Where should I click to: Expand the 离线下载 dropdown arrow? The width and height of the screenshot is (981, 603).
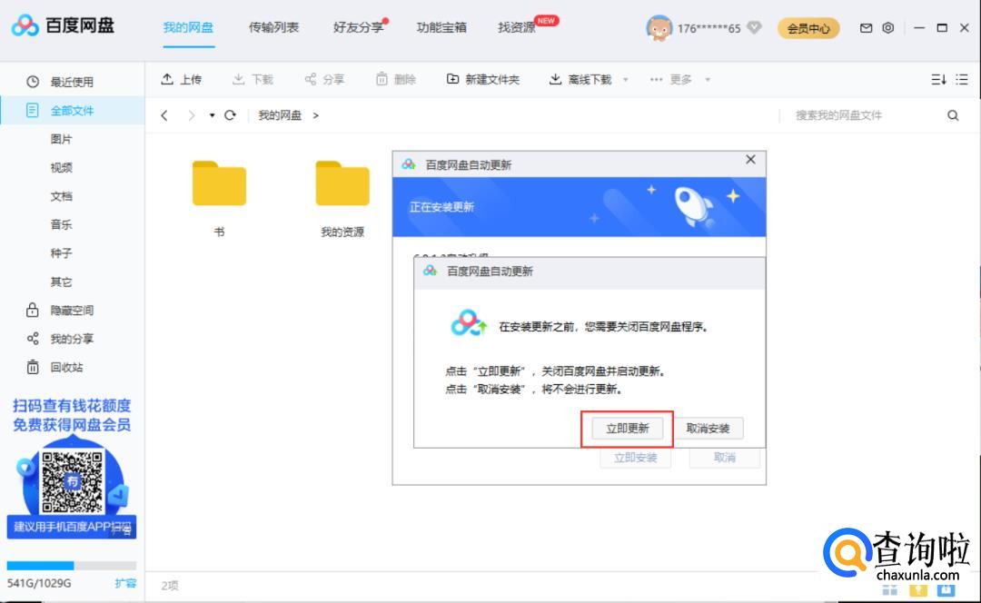[625, 80]
